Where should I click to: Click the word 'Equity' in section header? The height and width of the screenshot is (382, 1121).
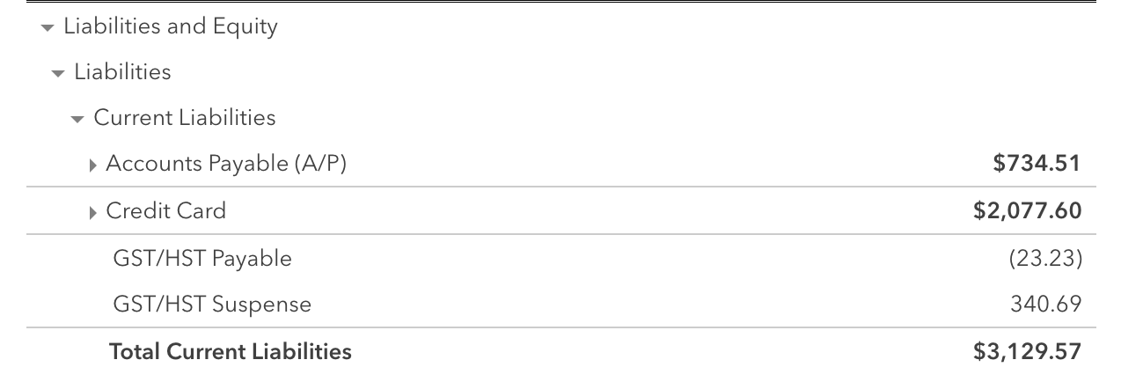pyautogui.click(x=245, y=27)
